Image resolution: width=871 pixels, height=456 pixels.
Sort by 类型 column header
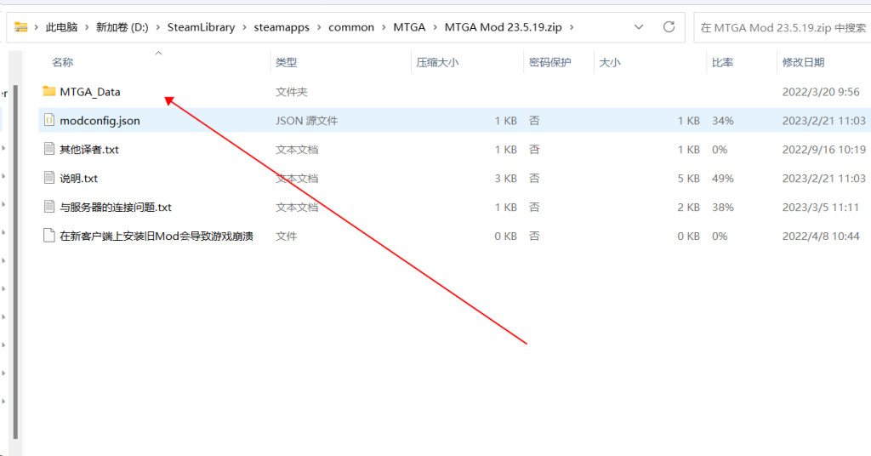(286, 62)
